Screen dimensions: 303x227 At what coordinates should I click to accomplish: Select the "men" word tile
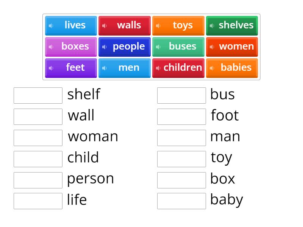tap(124, 68)
